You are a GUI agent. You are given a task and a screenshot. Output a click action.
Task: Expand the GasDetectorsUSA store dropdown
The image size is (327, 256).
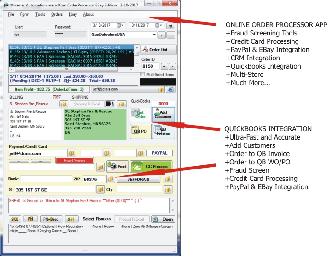tap(154, 35)
